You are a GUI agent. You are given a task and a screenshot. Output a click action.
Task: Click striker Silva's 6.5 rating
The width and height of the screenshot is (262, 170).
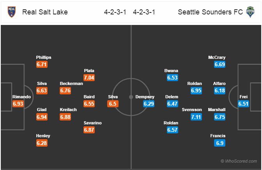pyautogui.click(x=113, y=104)
